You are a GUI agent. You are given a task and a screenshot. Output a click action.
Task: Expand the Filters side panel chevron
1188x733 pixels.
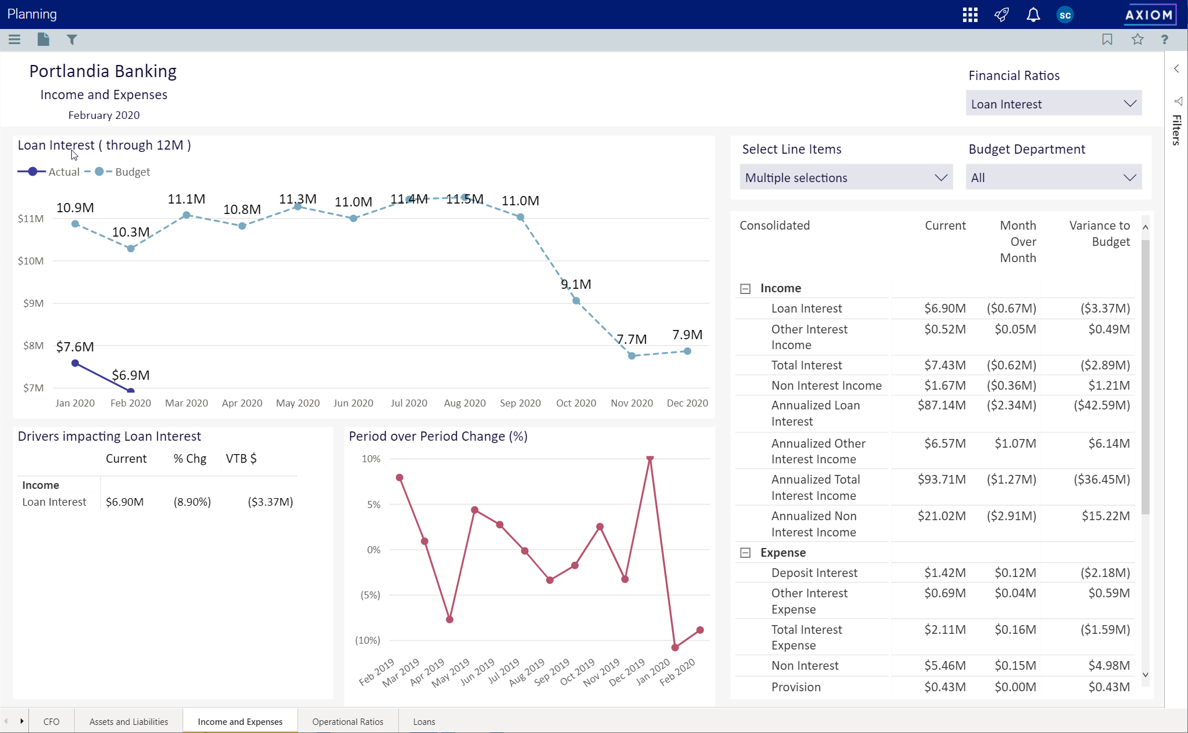pos(1176,68)
